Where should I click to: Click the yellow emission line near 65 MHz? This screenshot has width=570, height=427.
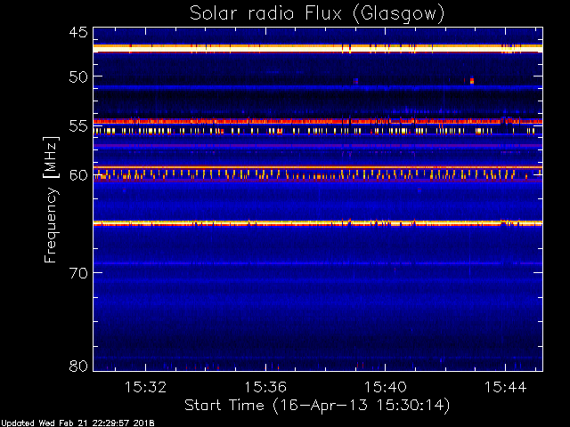(x=318, y=223)
